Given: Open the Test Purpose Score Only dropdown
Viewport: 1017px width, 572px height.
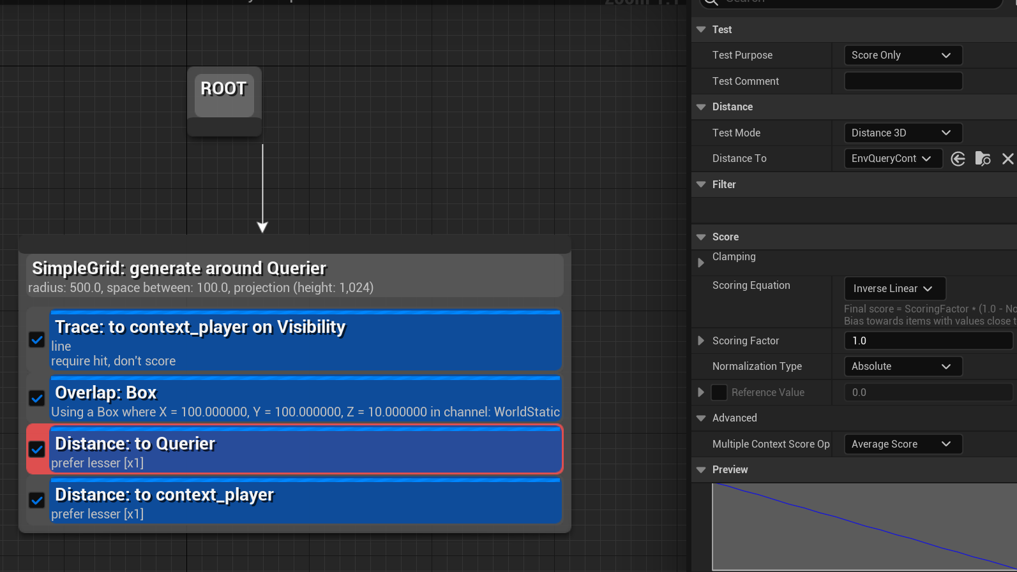Looking at the screenshot, I should pos(903,55).
